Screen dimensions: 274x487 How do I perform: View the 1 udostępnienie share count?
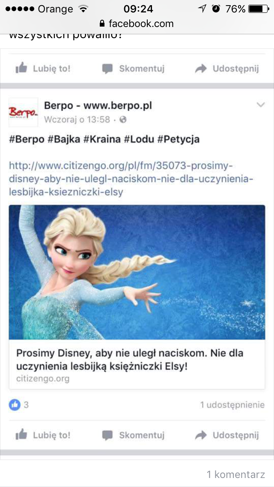232,405
